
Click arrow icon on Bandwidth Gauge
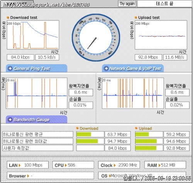(10, 120)
